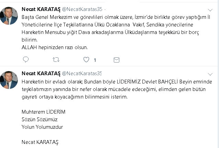The width and height of the screenshot is (219, 148).
Task: Click the envelope direct message icon
Action: [x=116, y=60]
